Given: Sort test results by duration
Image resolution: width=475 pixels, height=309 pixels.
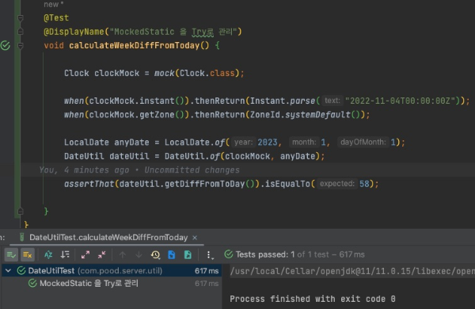Looking at the screenshot, I should coord(65,254).
